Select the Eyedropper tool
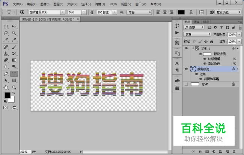Image resolution: width=244 pixels, height=155 pixels. pos(14,40)
